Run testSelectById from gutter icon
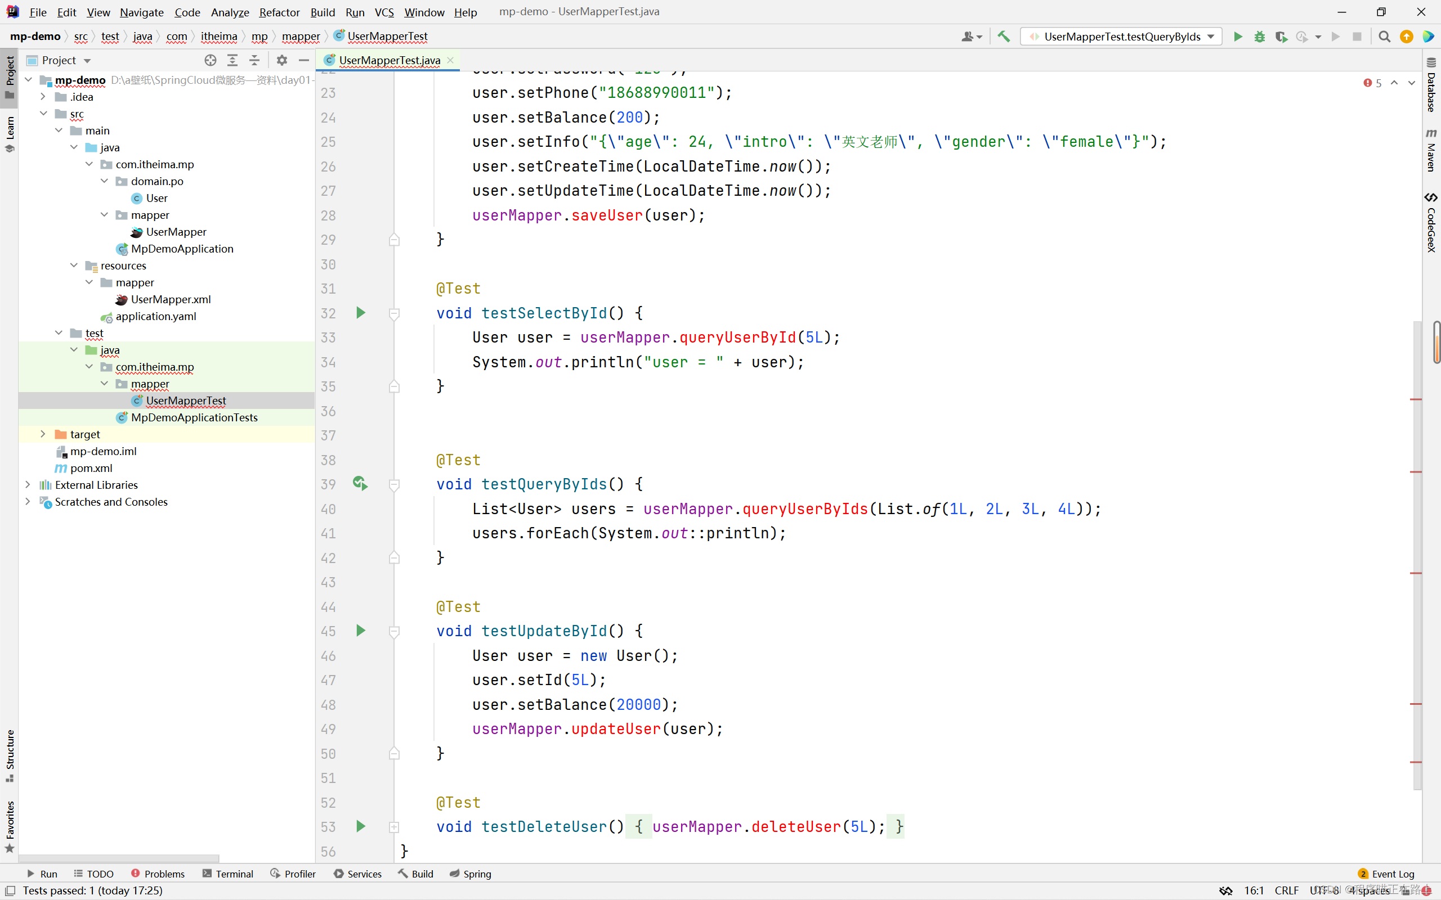This screenshot has width=1441, height=900. click(360, 313)
